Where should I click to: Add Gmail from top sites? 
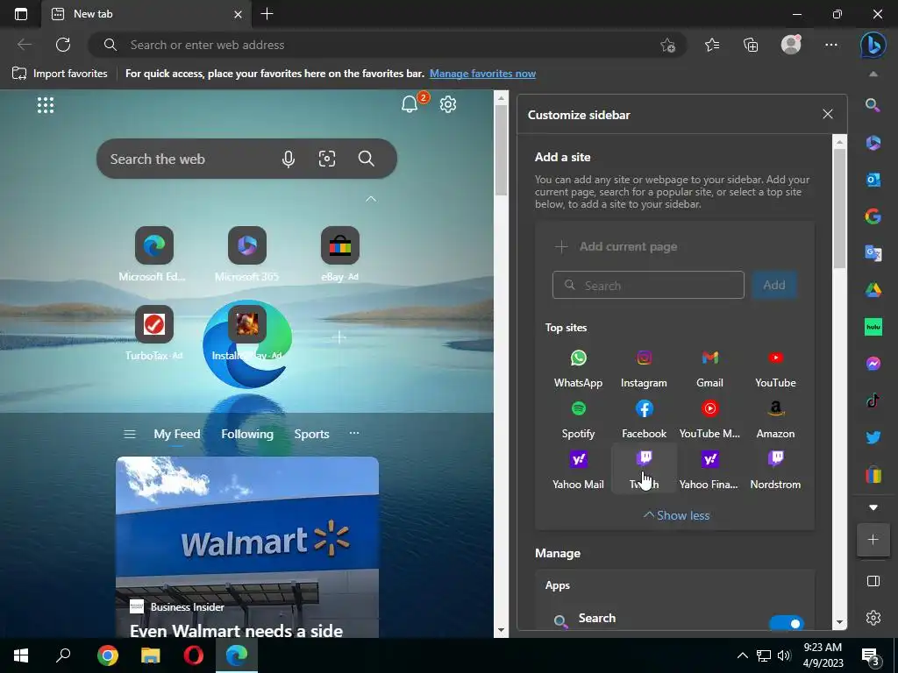(x=709, y=369)
